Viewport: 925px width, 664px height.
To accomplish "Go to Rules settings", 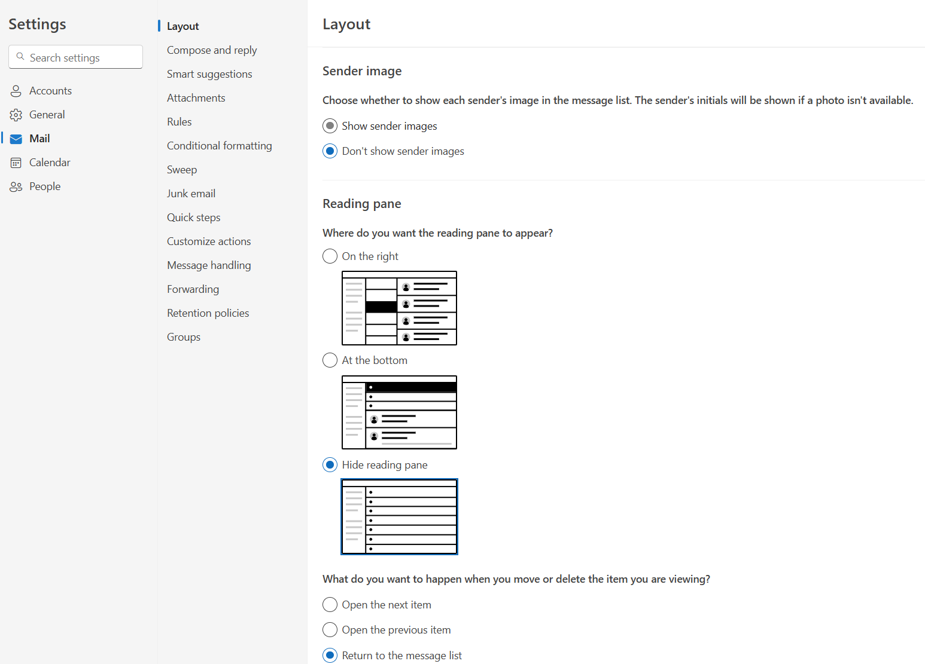I will (x=179, y=122).
